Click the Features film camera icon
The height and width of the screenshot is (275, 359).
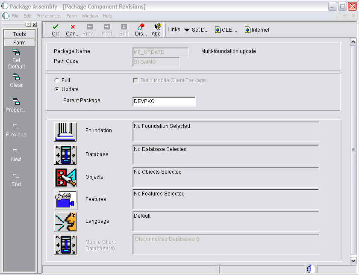pos(65,200)
